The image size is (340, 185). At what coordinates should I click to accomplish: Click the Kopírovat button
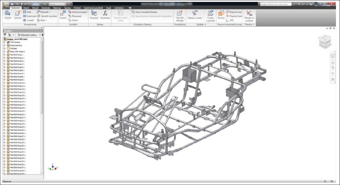[30, 16]
